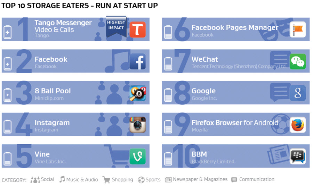The height and width of the screenshot is (187, 313).
Task: Click the blue Google app icon
Action: click(x=298, y=93)
